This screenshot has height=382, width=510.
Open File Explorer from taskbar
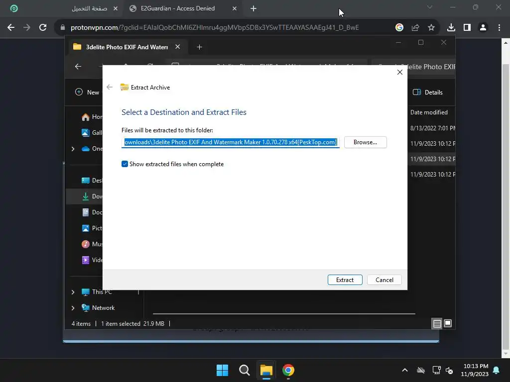point(266,370)
